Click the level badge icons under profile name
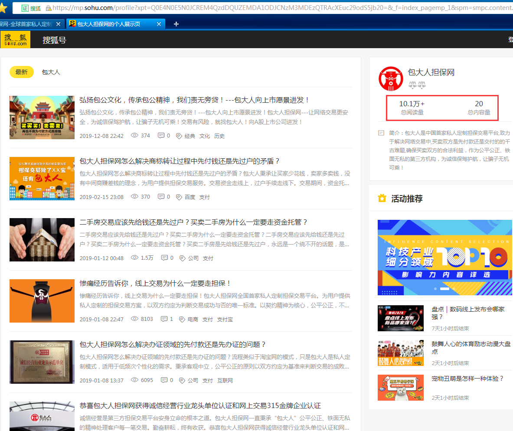 (417, 85)
